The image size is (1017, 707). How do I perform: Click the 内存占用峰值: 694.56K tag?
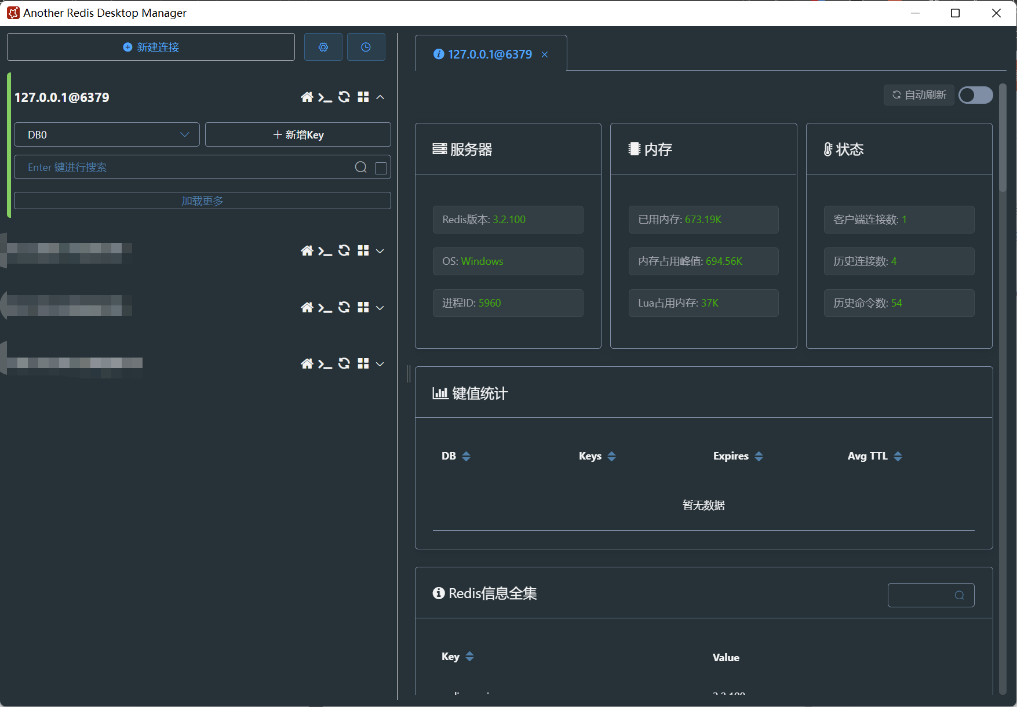(x=703, y=261)
